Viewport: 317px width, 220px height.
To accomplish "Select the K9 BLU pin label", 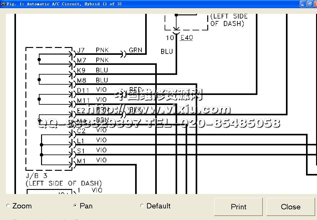I will click(81, 70).
